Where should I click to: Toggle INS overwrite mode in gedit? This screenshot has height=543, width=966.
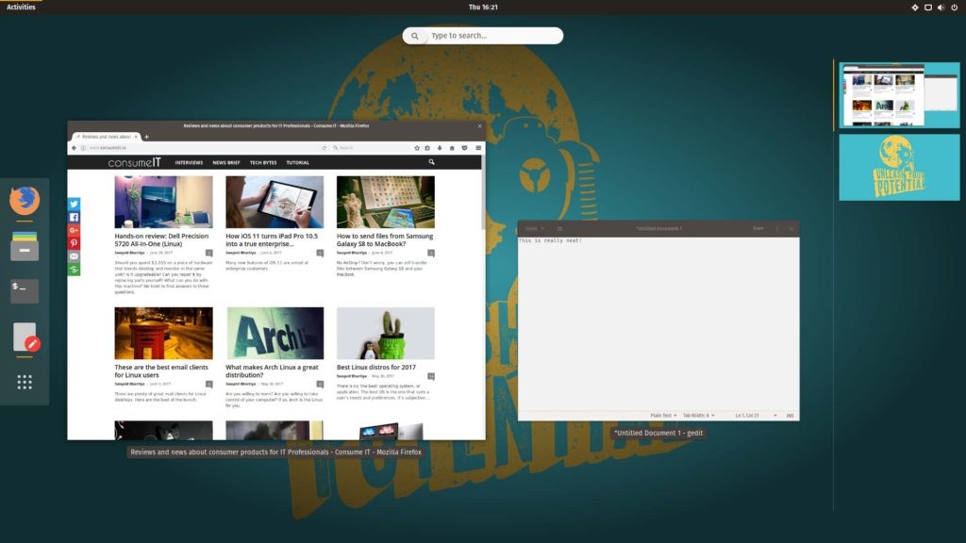click(790, 416)
